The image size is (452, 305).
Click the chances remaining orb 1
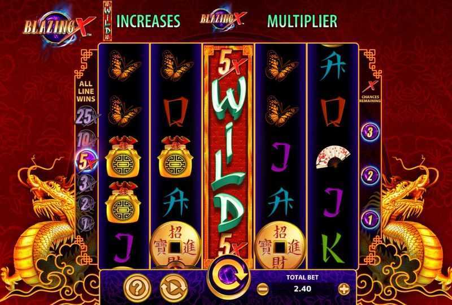[370, 220]
